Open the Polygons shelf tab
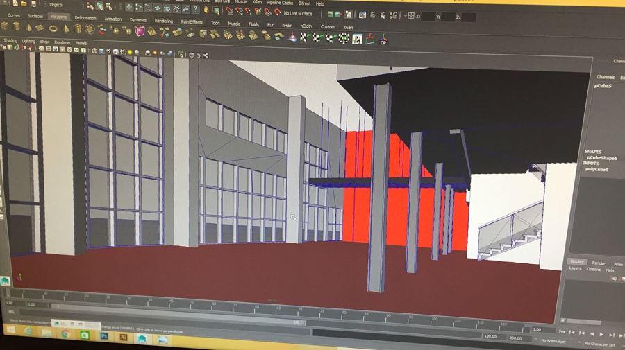625x350 pixels. click(x=59, y=17)
